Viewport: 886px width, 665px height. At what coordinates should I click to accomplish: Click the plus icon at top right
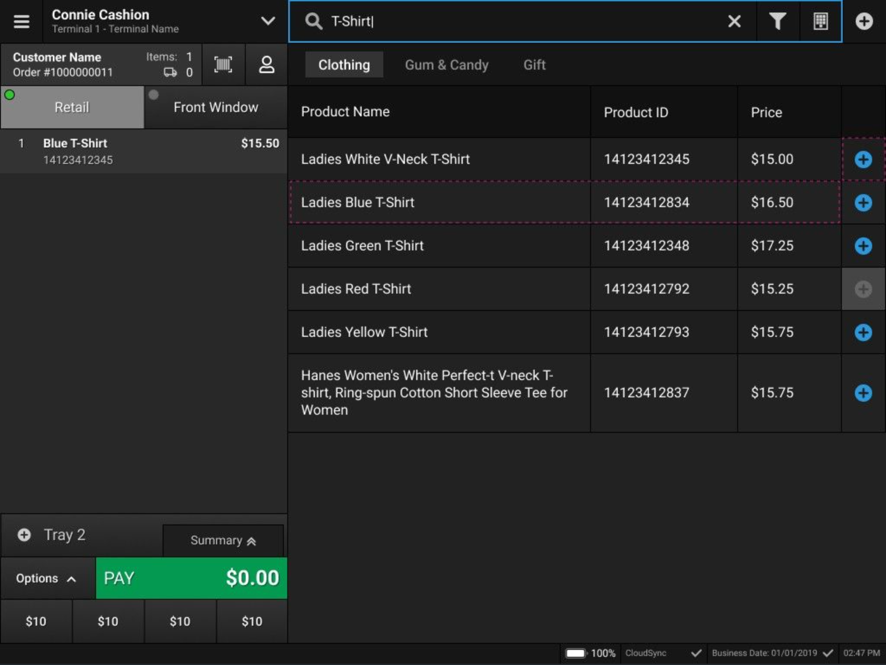tap(864, 21)
